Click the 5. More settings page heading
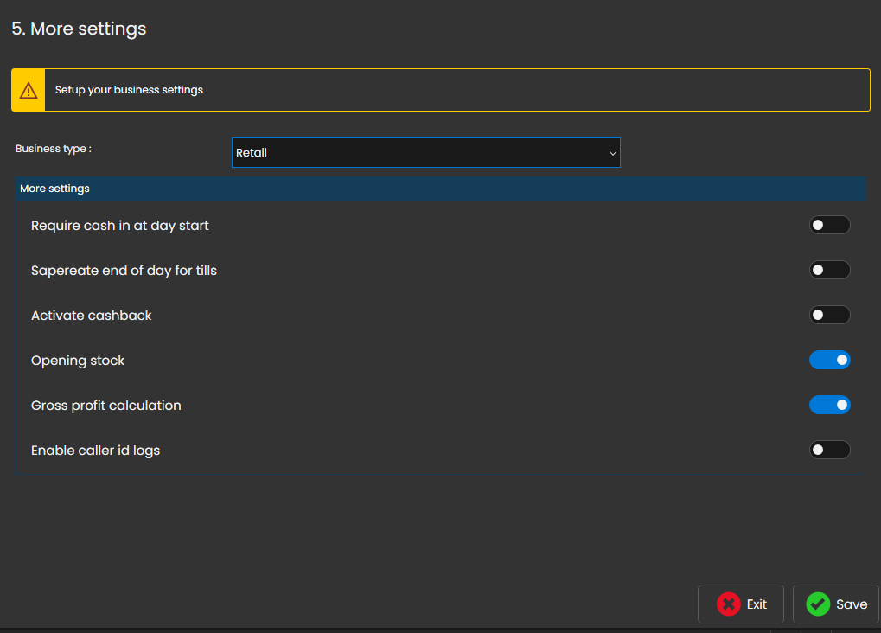 pos(79,29)
